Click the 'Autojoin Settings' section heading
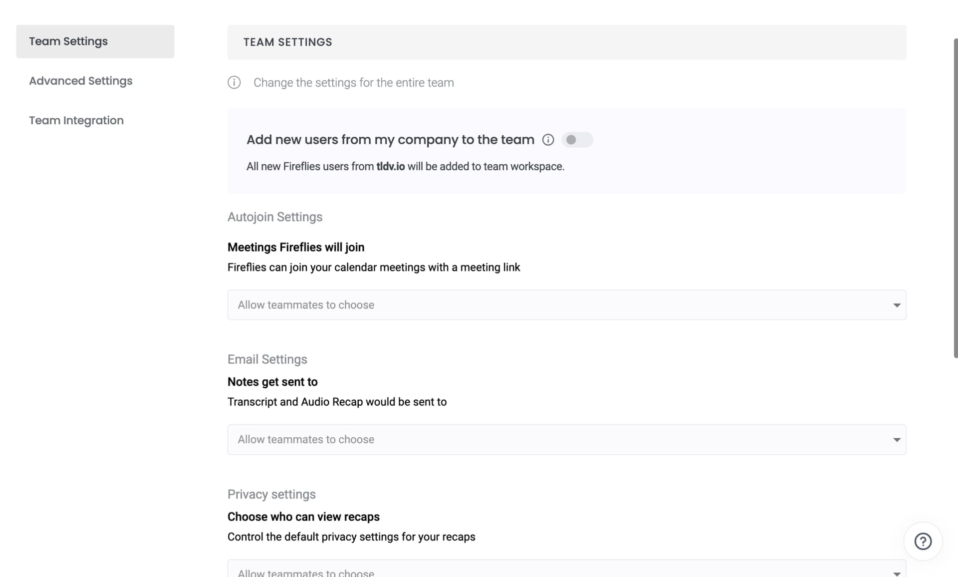 (275, 217)
